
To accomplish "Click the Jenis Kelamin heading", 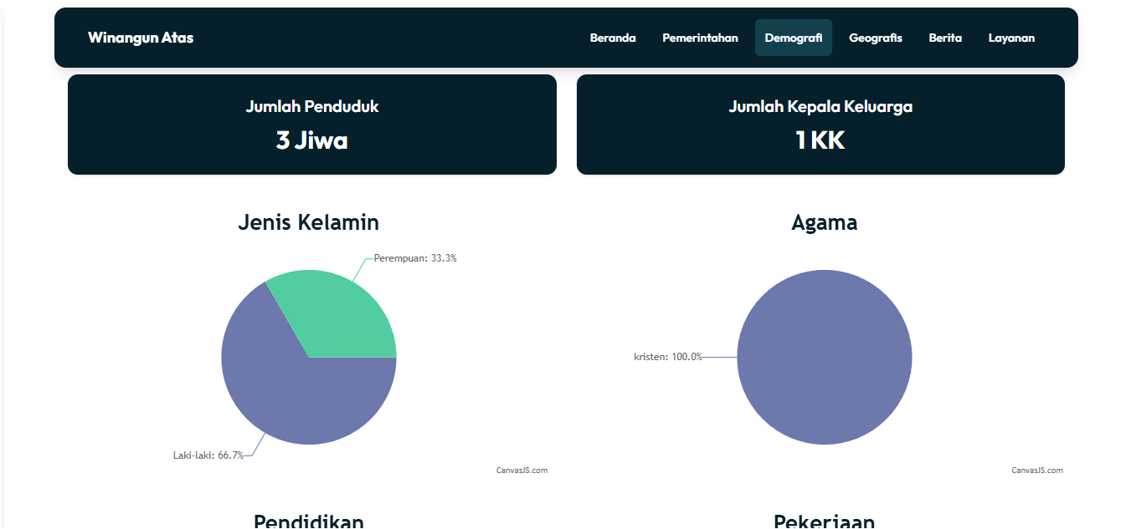I will [x=309, y=222].
